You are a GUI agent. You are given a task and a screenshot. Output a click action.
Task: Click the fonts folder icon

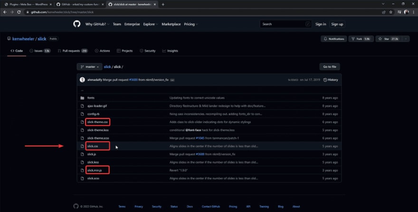coord(82,98)
